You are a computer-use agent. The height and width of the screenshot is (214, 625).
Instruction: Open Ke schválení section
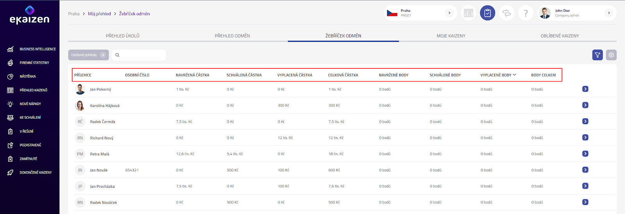(30, 118)
